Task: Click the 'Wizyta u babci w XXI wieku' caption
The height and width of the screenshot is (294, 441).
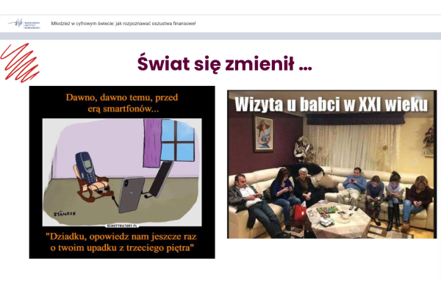Action: [x=331, y=106]
